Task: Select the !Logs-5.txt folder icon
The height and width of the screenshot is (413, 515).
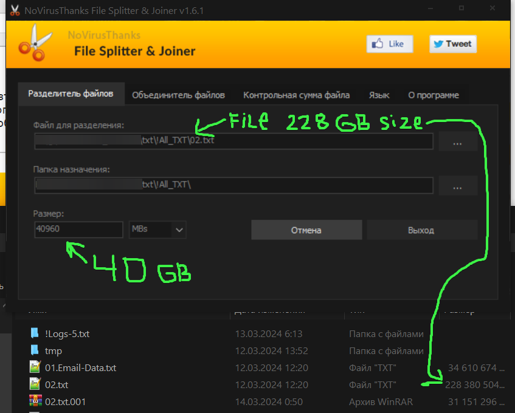Action: 35,333
